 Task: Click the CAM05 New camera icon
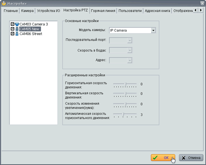point(17,29)
